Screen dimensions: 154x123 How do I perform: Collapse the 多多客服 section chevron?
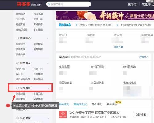pyautogui.click(x=48, y=88)
